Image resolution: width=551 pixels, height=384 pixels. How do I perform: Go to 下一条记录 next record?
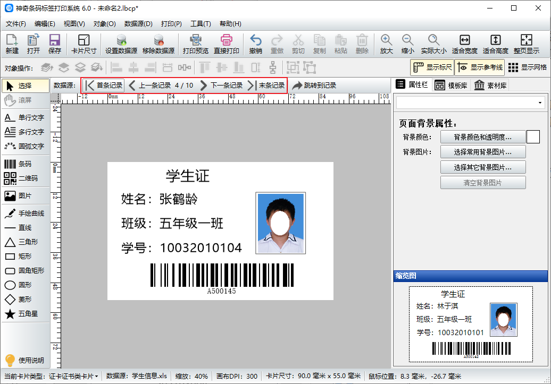coord(221,86)
